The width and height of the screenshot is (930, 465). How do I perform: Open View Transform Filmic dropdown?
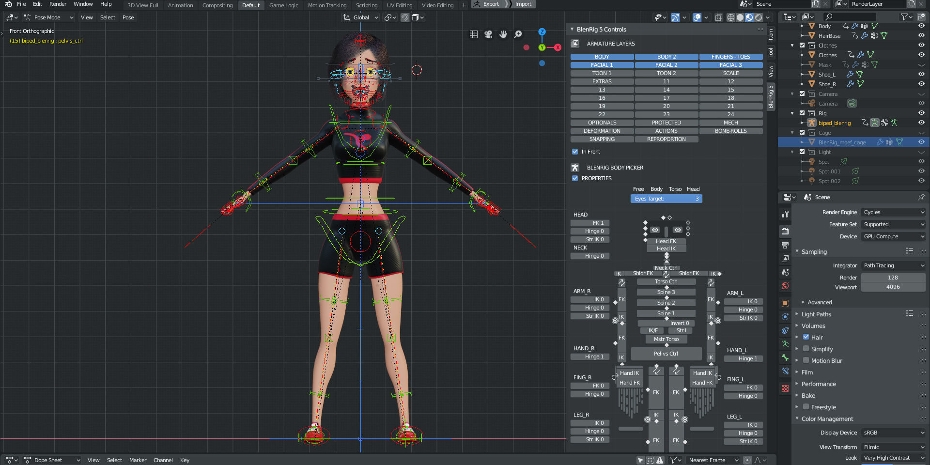tap(894, 447)
